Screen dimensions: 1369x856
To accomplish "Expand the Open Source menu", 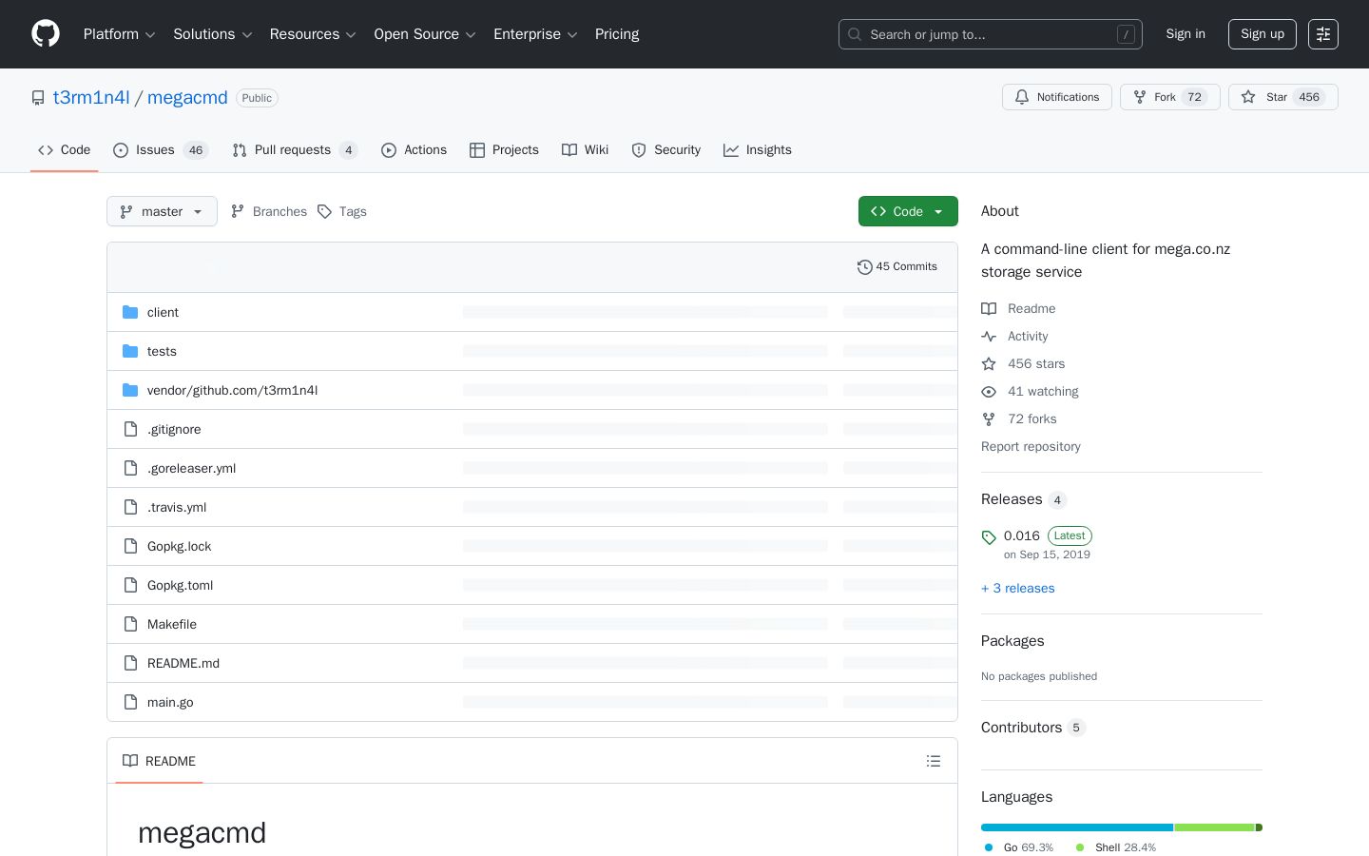I will pos(425,34).
